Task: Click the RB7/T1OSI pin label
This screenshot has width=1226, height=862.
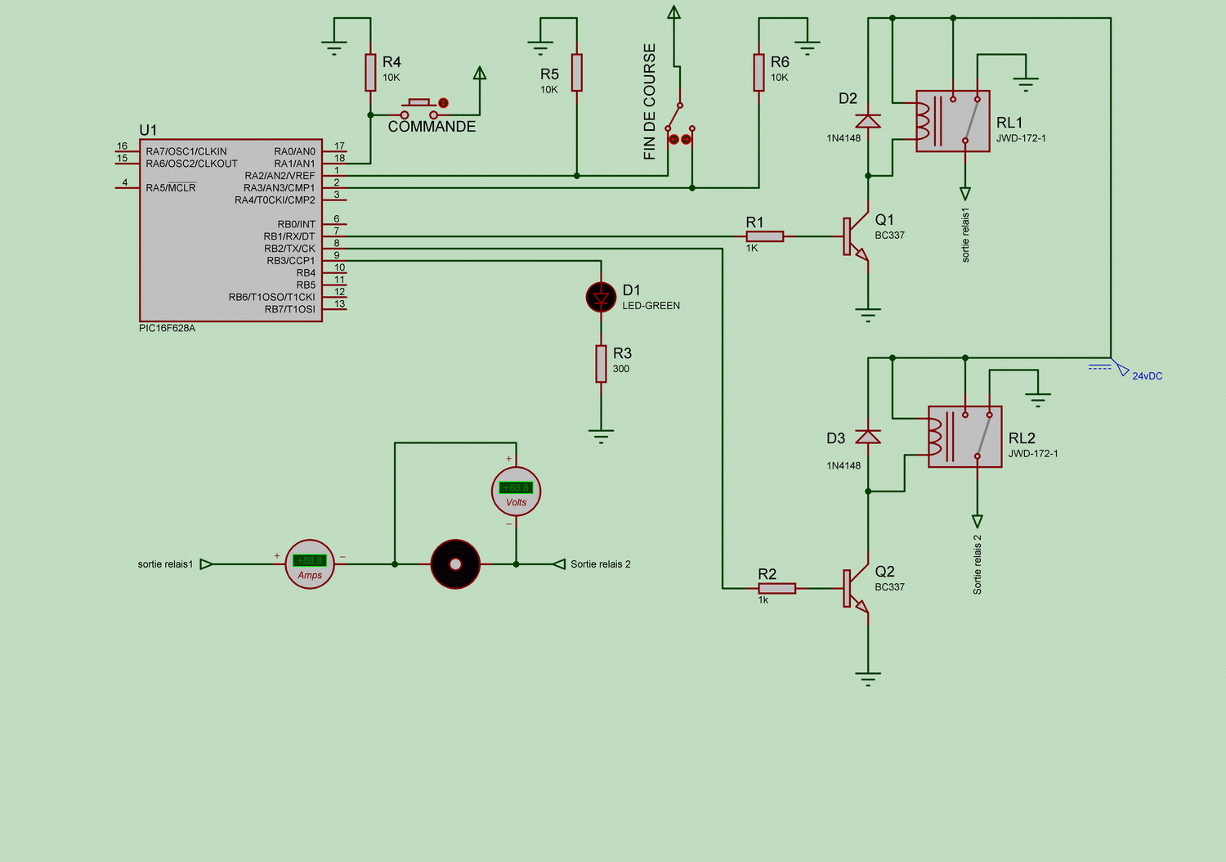Action: [289, 309]
